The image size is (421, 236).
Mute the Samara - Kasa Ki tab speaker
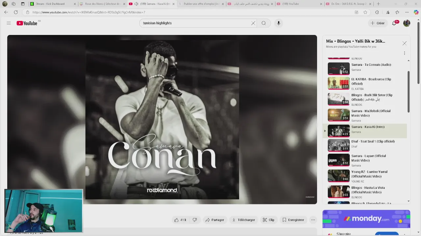click(136, 4)
